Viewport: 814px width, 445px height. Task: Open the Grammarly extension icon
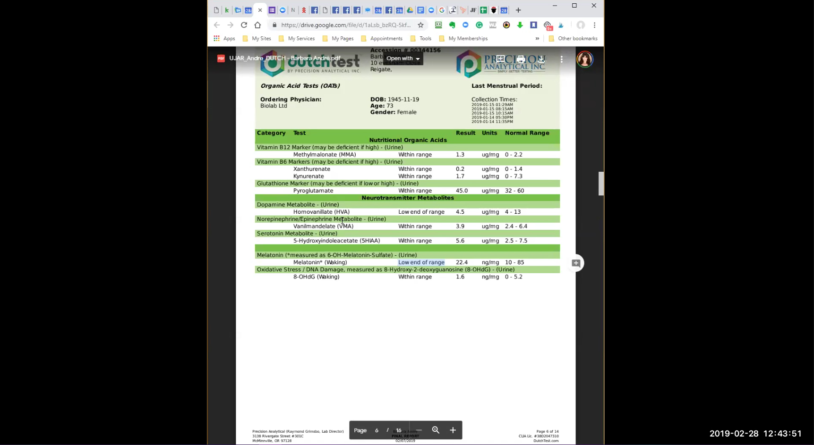click(479, 25)
